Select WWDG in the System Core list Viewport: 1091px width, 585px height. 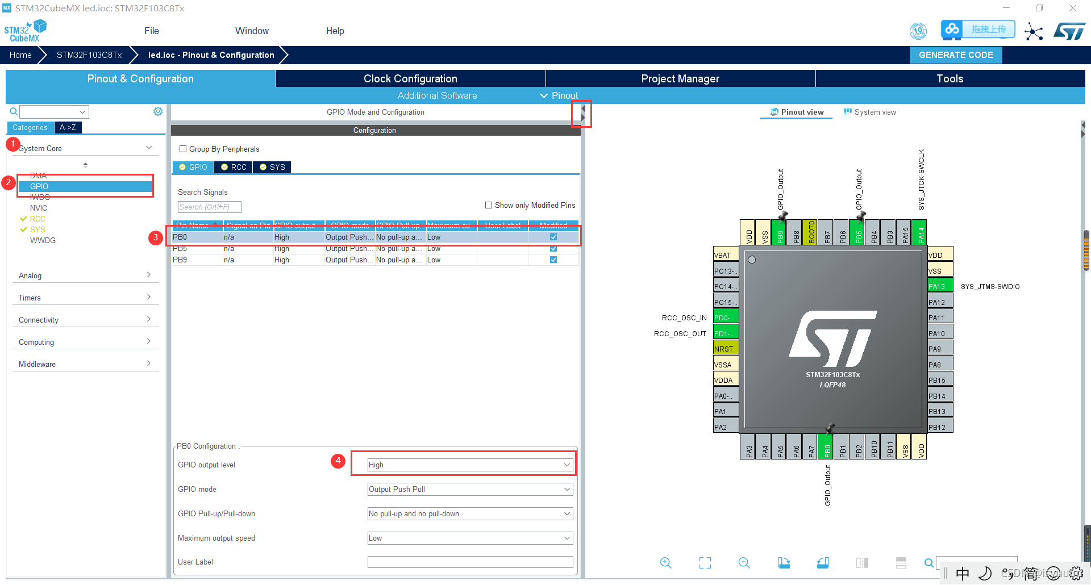[x=43, y=240]
